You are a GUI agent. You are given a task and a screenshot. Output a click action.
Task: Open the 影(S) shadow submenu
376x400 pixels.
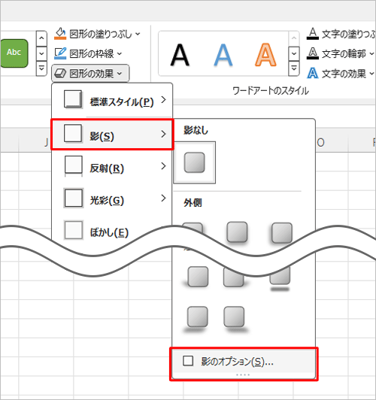click(x=112, y=134)
